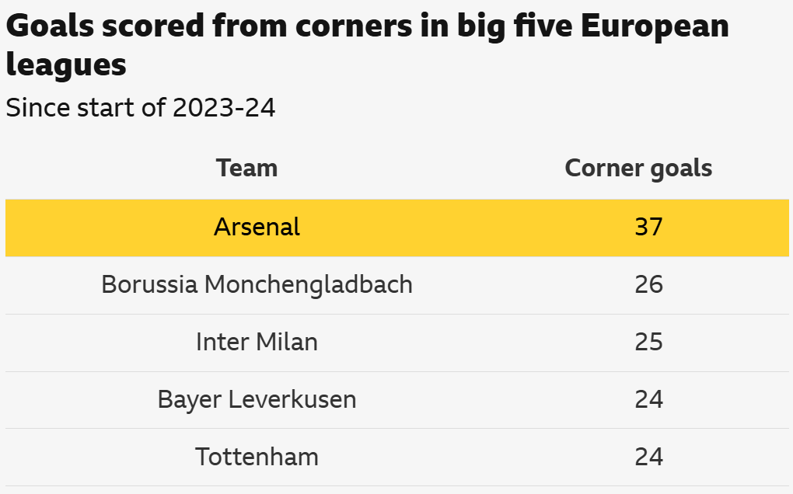Click the corner goals value 26
The image size is (793, 494).
pos(648,285)
